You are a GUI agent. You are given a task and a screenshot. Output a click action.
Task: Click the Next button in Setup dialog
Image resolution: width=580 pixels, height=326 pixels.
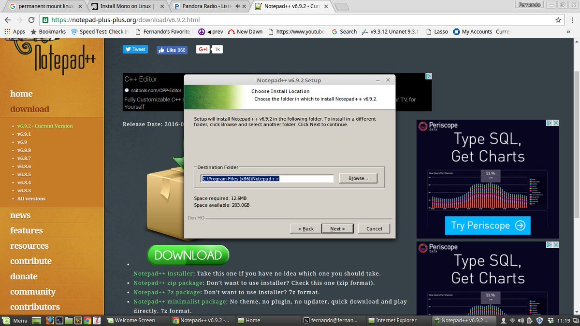point(337,228)
